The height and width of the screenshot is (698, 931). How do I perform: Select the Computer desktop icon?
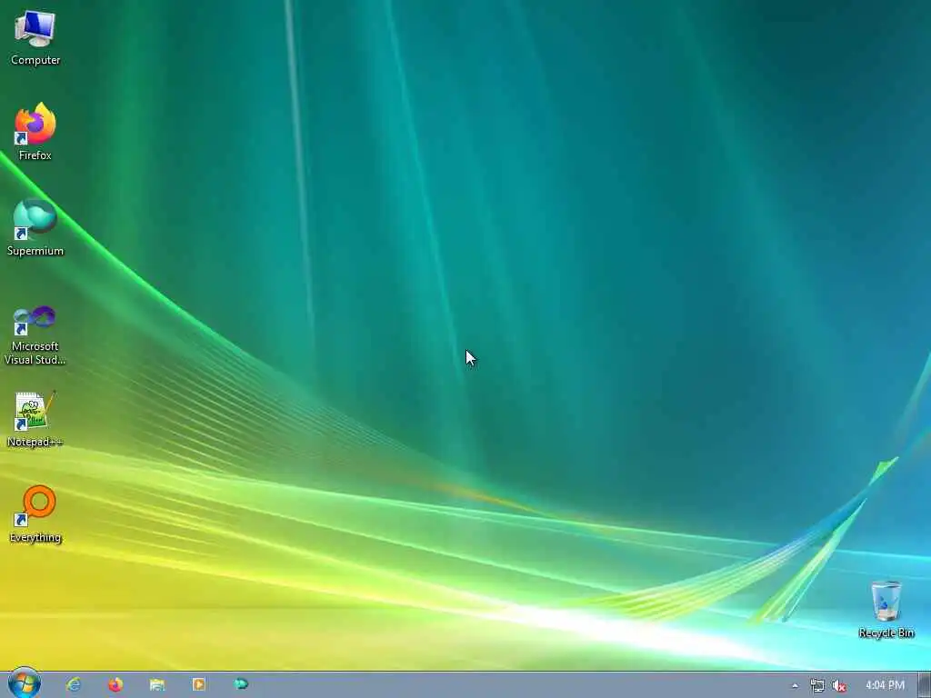pos(35,38)
